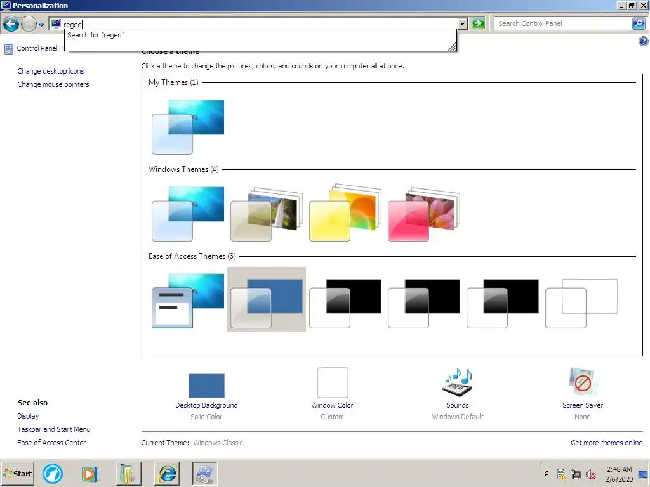650x487 pixels.
Task: Open Taskbar and Start Menu link
Action: point(54,429)
